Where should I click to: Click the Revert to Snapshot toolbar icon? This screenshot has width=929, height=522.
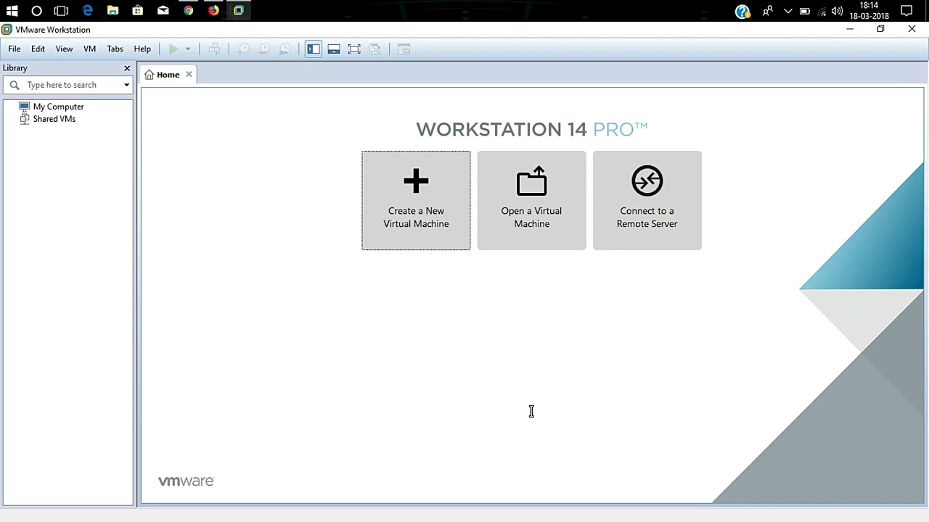(x=264, y=49)
